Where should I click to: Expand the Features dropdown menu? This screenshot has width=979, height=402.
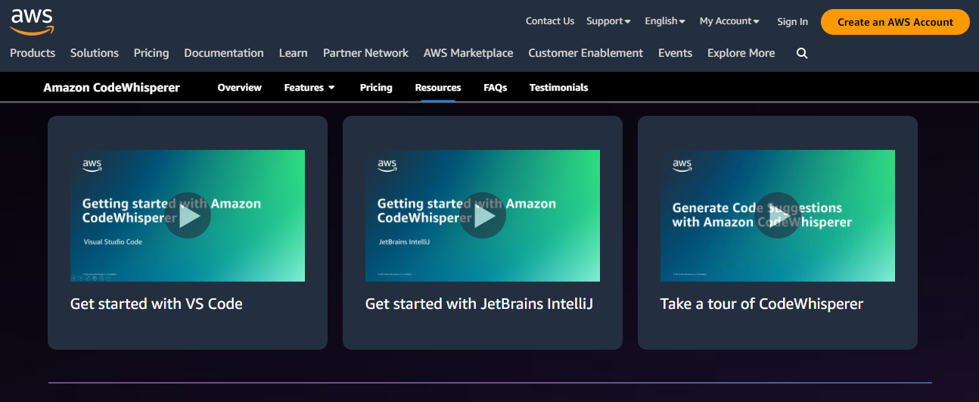309,88
